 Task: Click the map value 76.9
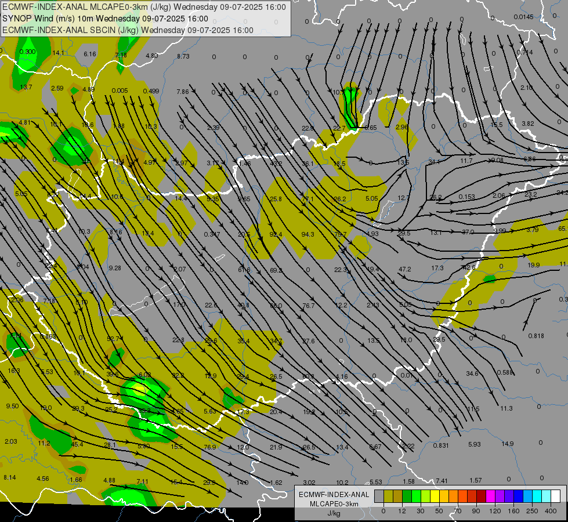point(210,447)
